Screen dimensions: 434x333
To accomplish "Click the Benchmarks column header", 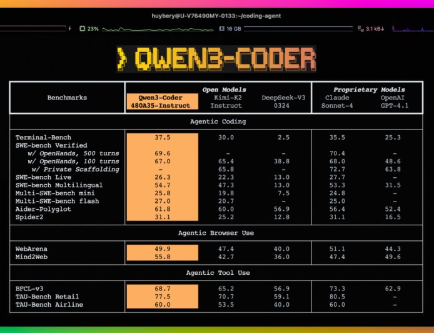I will 67,98.
